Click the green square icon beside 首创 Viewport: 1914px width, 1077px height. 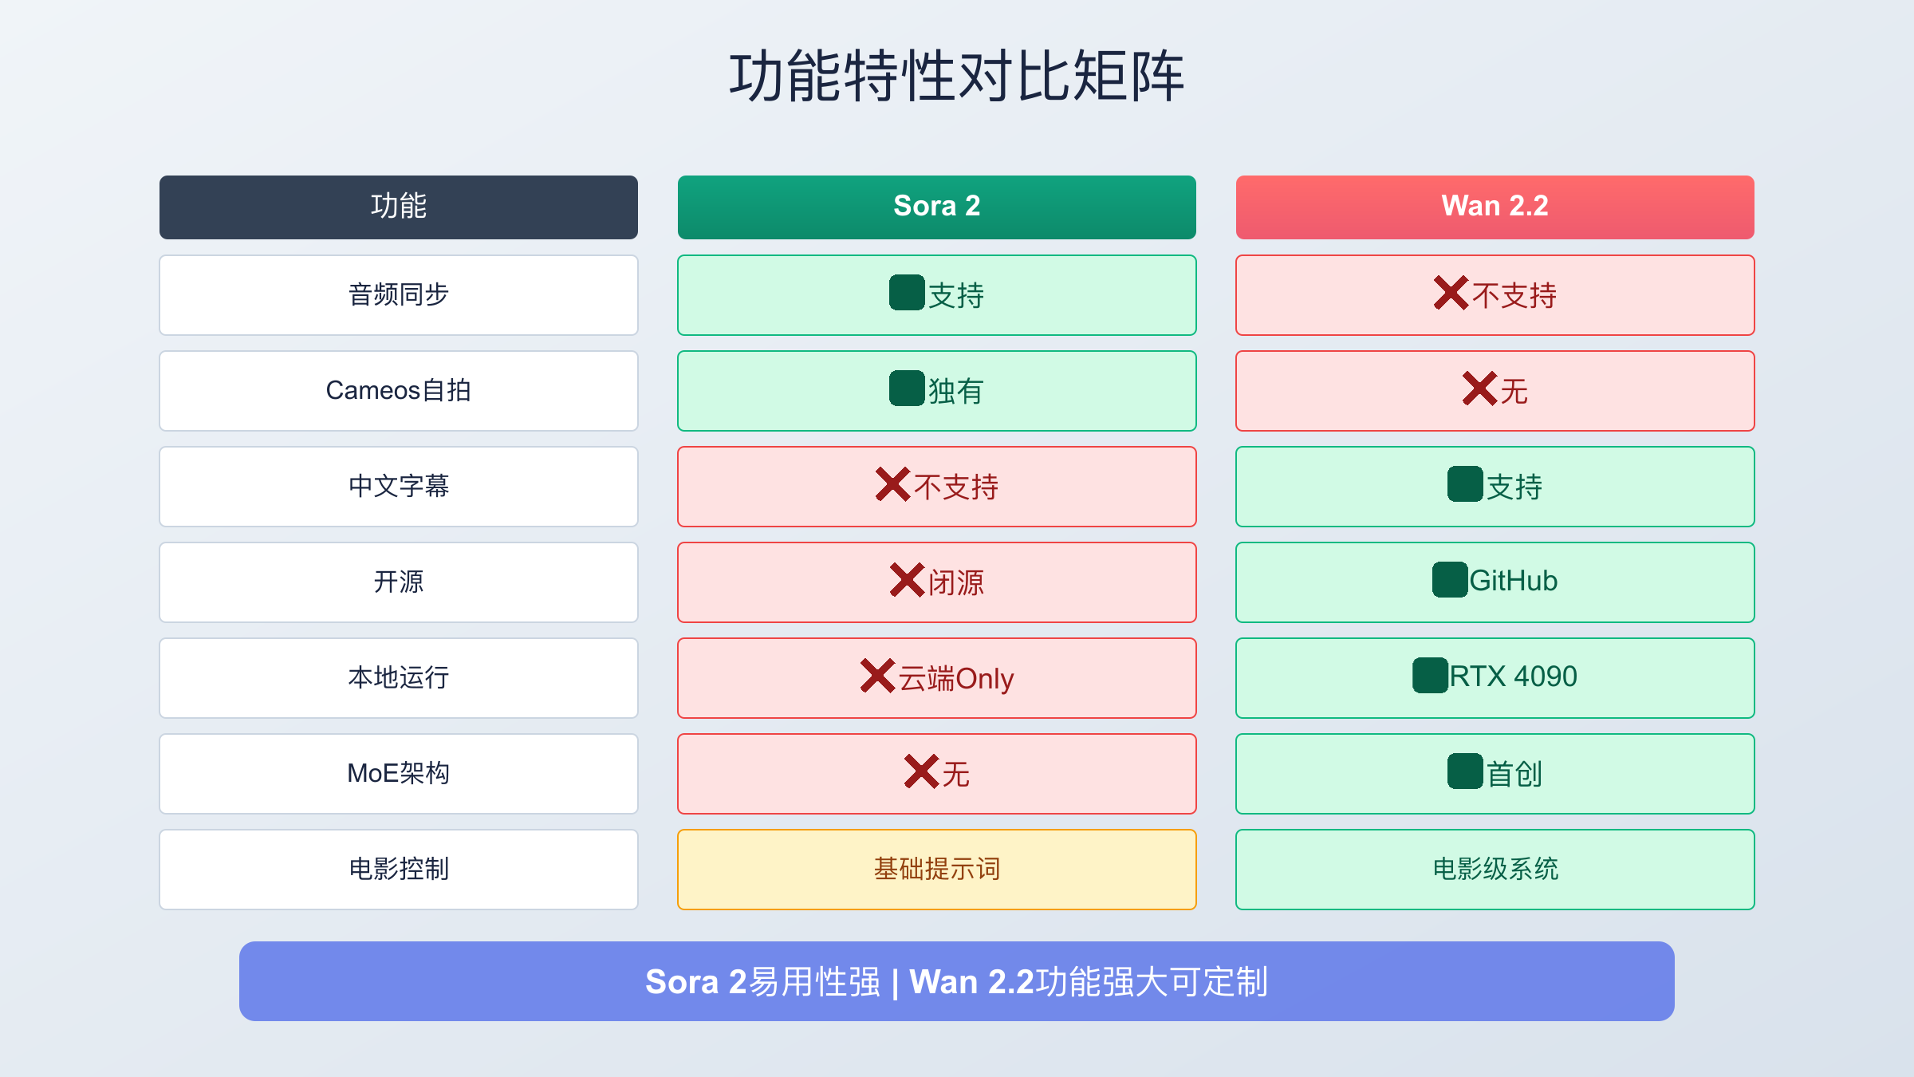(x=1465, y=771)
